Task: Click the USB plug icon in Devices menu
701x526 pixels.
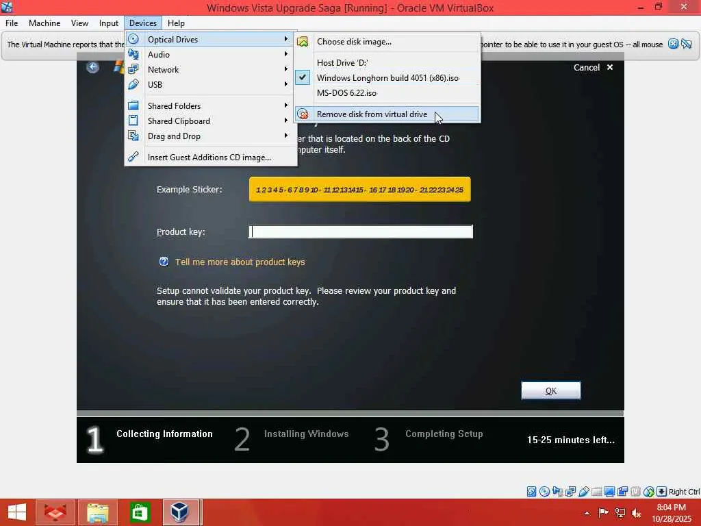Action: (x=133, y=84)
